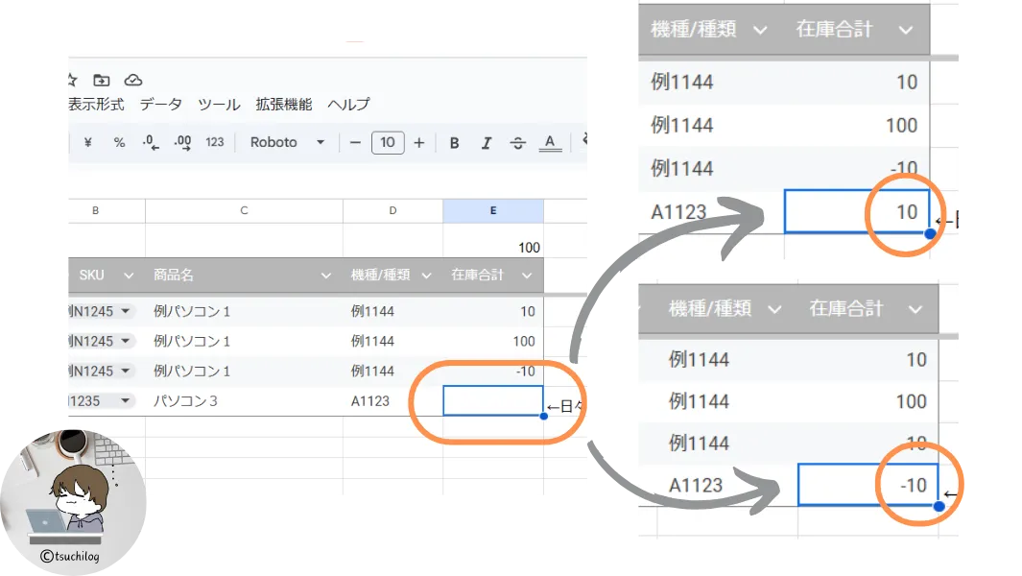This screenshot has height=576, width=1022.
Task: Click the move to folder icon
Action: [x=101, y=80]
